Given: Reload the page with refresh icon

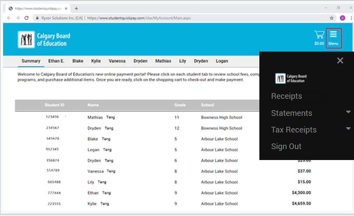Looking at the screenshot, I should coord(26,18).
